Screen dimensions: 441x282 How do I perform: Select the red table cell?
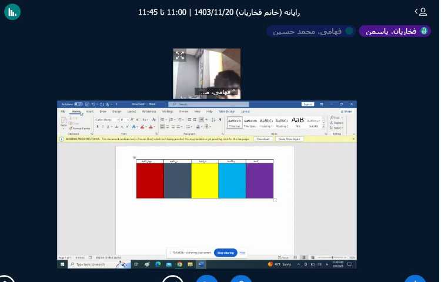(150, 181)
